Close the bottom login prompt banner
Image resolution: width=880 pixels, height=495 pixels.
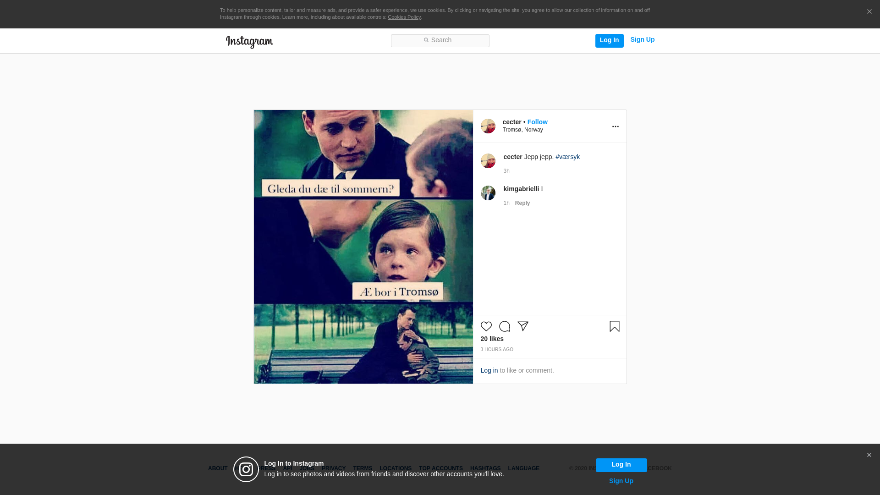[869, 455]
